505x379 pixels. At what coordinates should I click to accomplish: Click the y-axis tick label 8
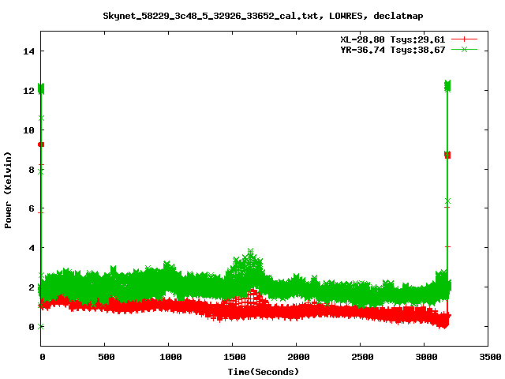(32, 170)
